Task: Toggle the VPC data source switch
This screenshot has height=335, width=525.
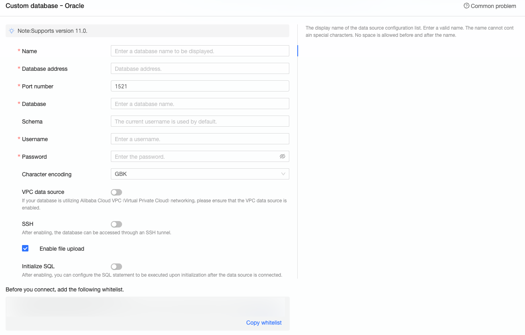Action: pyautogui.click(x=116, y=192)
